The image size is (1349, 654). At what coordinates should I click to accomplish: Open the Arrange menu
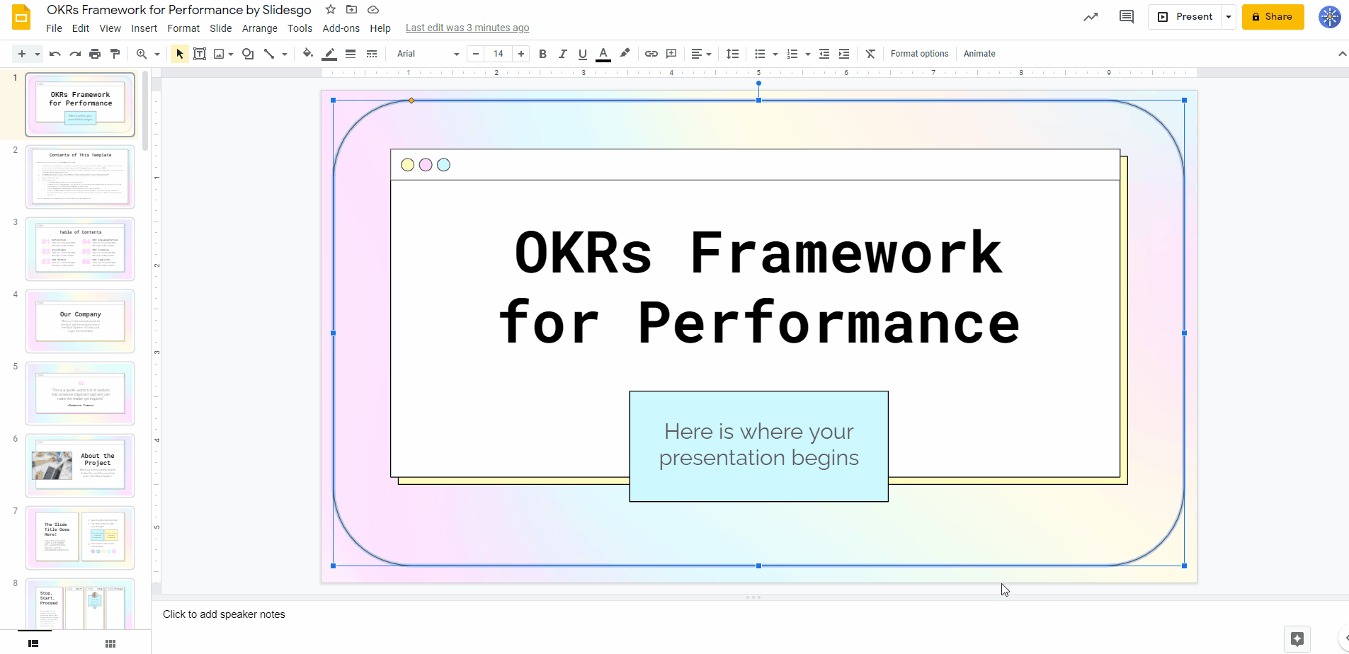(x=259, y=28)
